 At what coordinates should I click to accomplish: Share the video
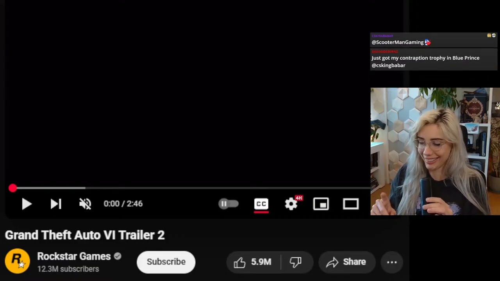coord(347,262)
